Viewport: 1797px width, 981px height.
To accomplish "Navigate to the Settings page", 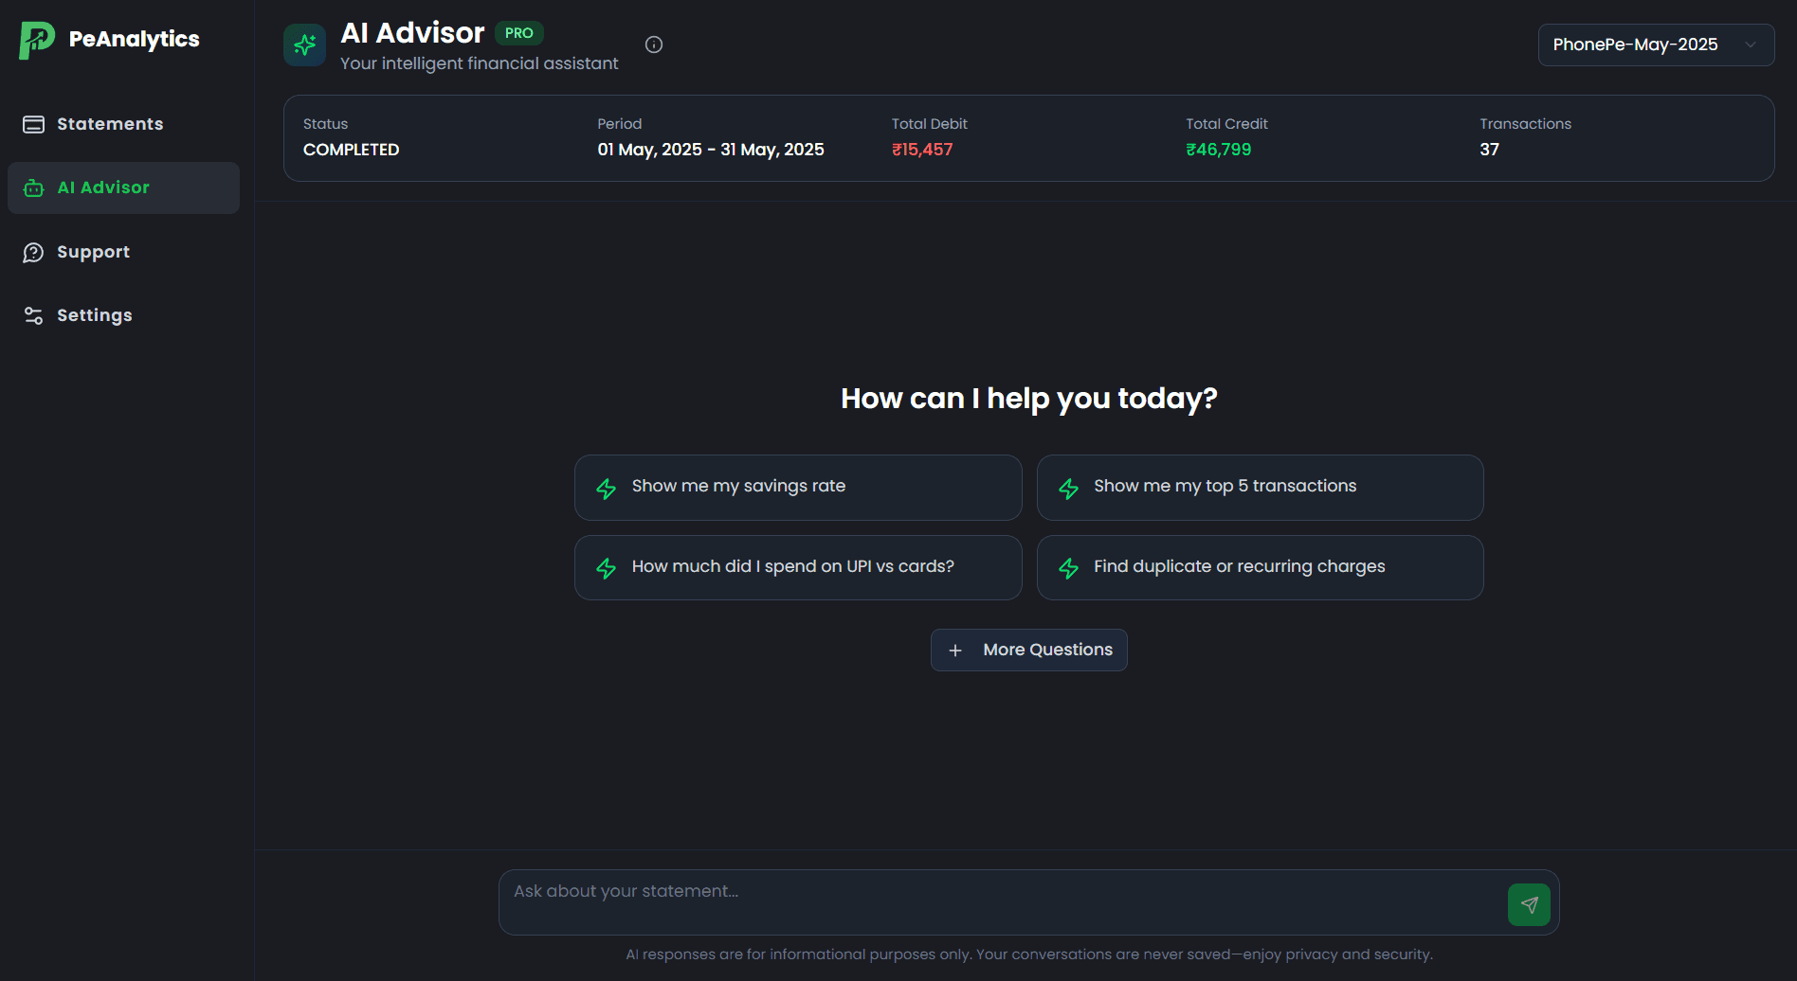I will pos(94,315).
